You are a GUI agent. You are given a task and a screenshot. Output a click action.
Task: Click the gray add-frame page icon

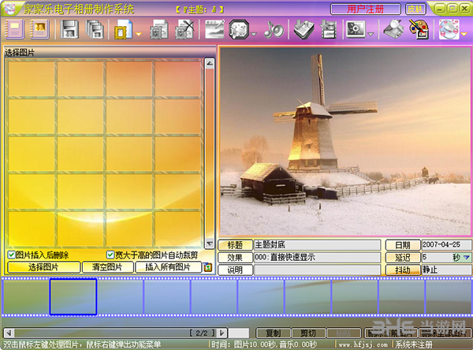pyautogui.click(x=159, y=29)
